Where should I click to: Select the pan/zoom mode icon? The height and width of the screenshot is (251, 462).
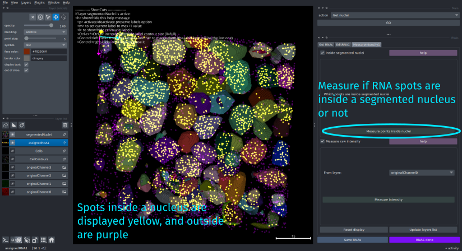pos(57,17)
